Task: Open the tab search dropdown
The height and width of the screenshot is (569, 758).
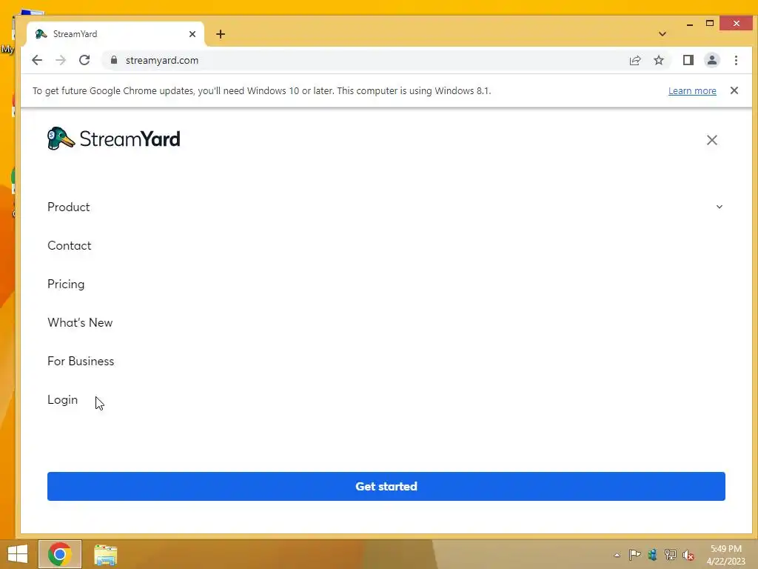Action: (663, 34)
